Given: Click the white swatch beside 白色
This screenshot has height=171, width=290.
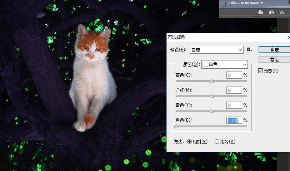Looking at the screenshot, I should 205,64.
